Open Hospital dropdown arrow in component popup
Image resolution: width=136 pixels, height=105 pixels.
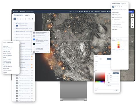tap(48, 52)
